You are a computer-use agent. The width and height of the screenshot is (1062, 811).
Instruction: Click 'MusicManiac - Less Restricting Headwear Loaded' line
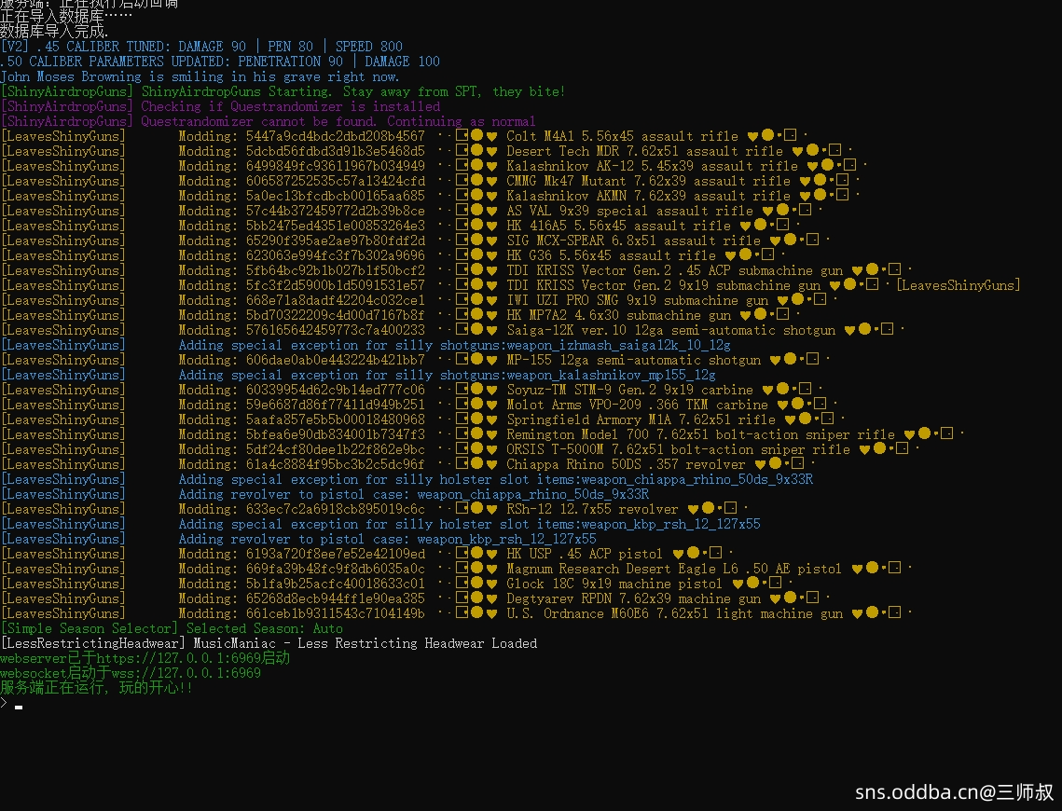pos(269,642)
